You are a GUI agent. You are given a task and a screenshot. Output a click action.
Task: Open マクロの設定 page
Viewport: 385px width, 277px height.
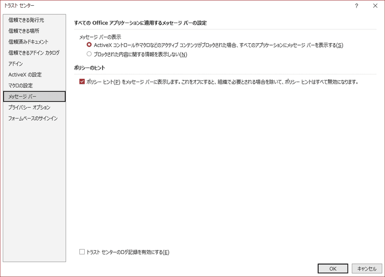[34, 85]
